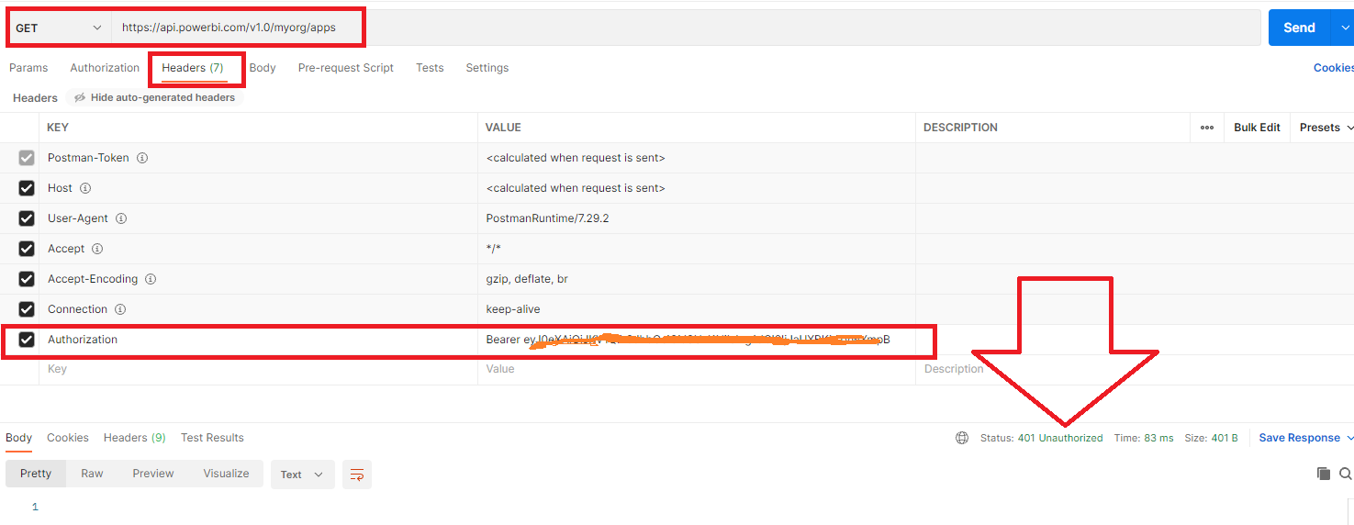Uncheck the Authorization header checkbox
Image resolution: width=1354 pixels, height=525 pixels.
pos(27,340)
